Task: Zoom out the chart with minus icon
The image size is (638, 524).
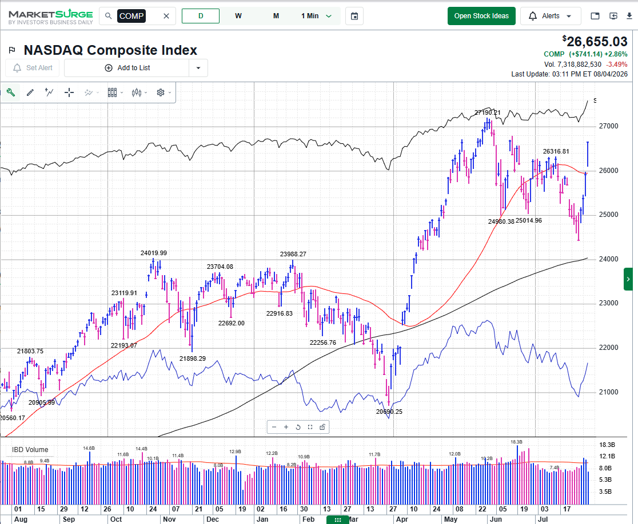Action: (x=274, y=427)
